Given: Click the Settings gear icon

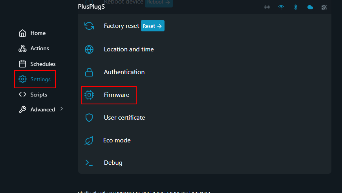Looking at the screenshot, I should click(23, 79).
